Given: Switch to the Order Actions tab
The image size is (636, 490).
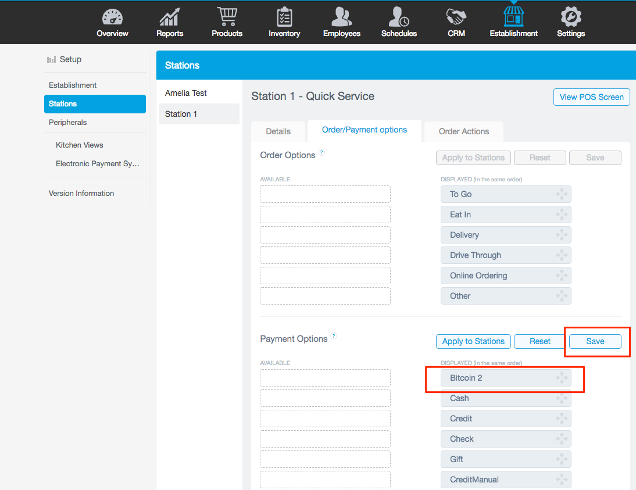Looking at the screenshot, I should 463,131.
